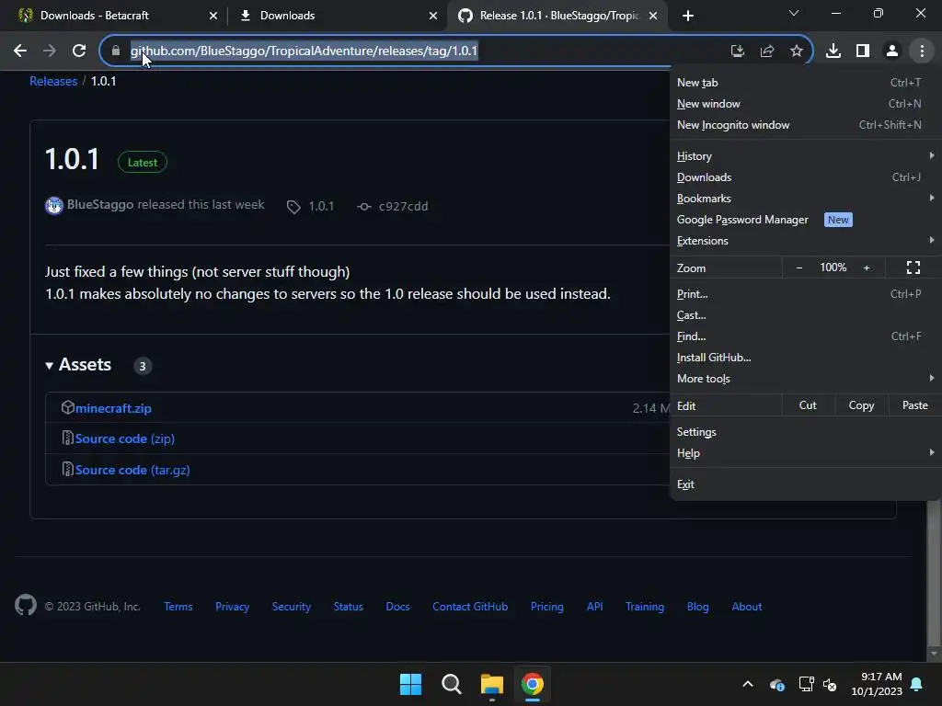Open the Contact GitHub footer link

point(470,607)
